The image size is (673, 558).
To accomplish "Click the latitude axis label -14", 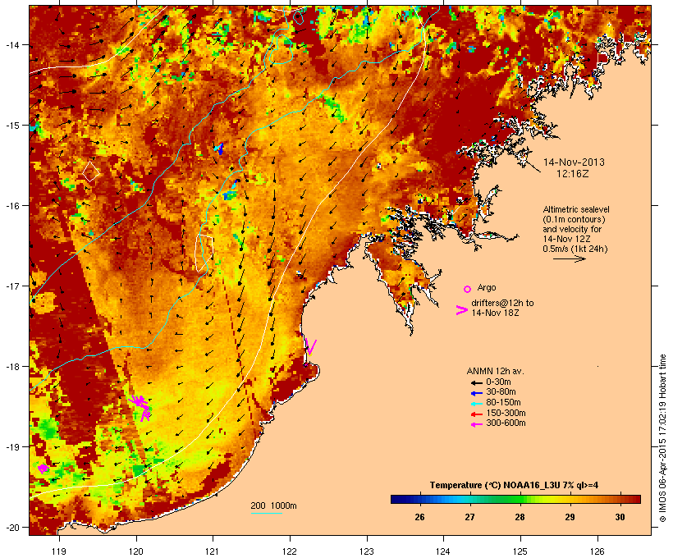I will pyautogui.click(x=11, y=44).
